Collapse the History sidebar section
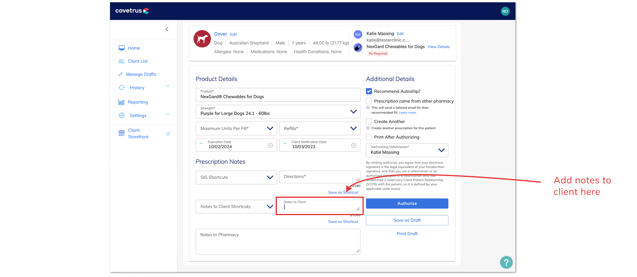This screenshot has width=637, height=277. [168, 86]
